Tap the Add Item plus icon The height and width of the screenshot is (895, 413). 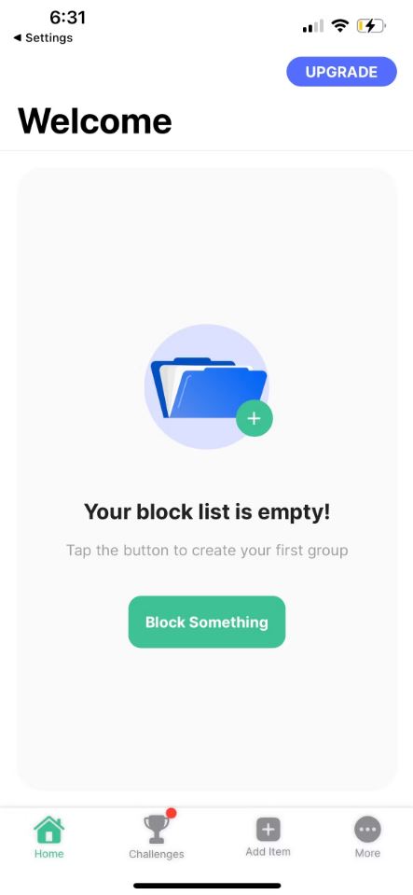[268, 830]
